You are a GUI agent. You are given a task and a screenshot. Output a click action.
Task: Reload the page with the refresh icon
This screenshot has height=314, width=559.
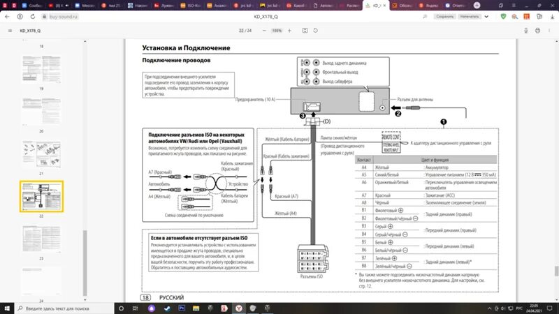[x=32, y=17]
